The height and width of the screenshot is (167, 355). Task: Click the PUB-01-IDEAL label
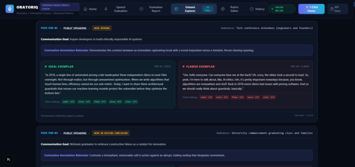coord(163,67)
